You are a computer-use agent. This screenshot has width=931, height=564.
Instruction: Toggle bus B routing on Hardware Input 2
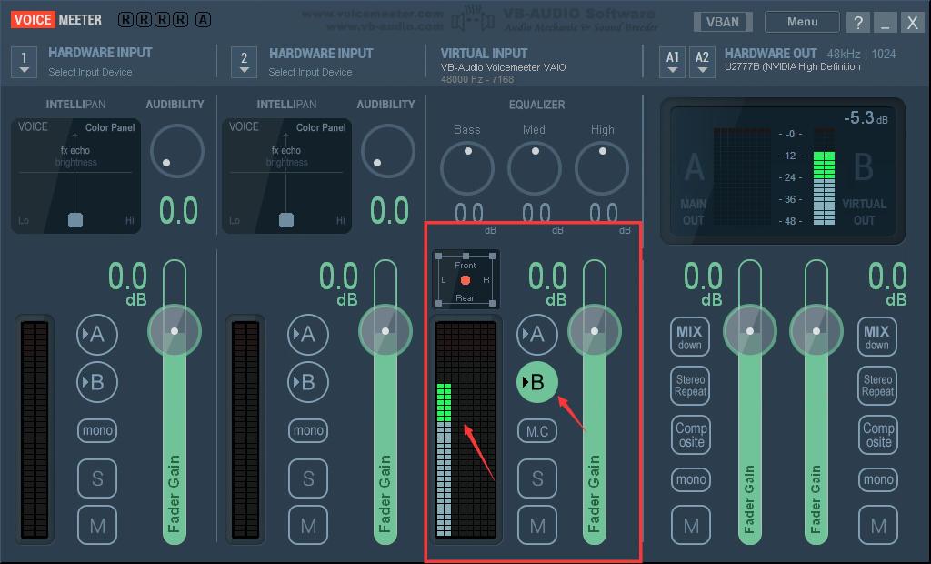click(x=307, y=382)
